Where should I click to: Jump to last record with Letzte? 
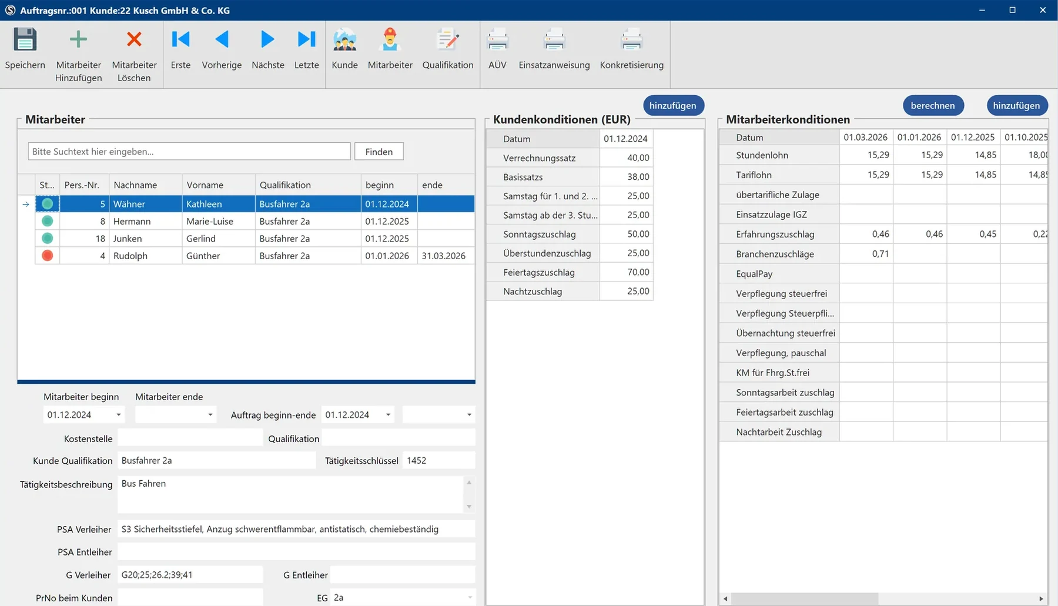[306, 50]
